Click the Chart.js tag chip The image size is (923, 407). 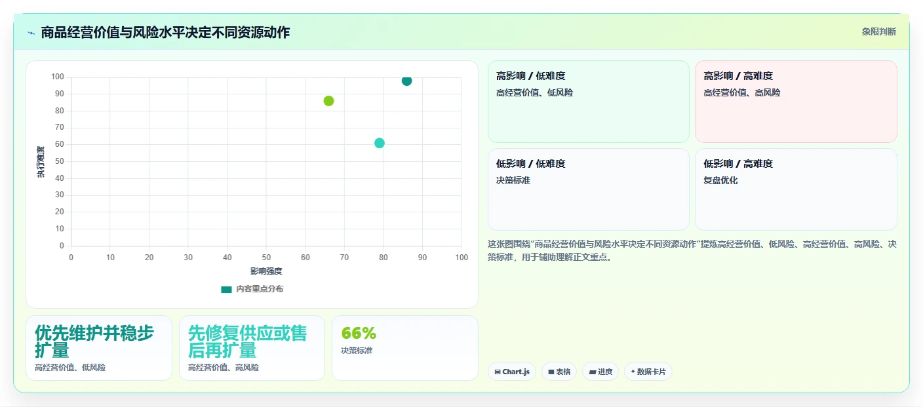click(512, 372)
